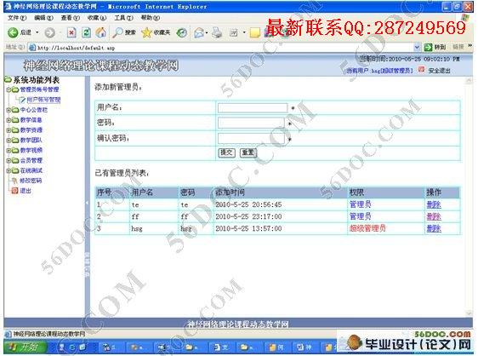This screenshot has width=478, height=356.
Task: Click the 超级管理员 permission text for hsg
Action: point(367,228)
